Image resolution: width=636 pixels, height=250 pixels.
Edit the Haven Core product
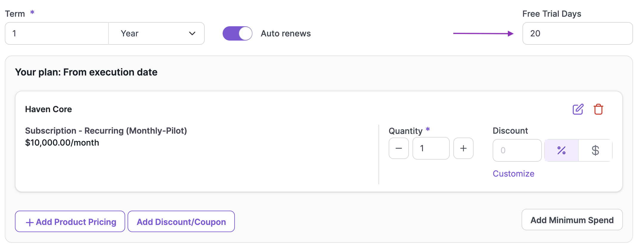(578, 109)
